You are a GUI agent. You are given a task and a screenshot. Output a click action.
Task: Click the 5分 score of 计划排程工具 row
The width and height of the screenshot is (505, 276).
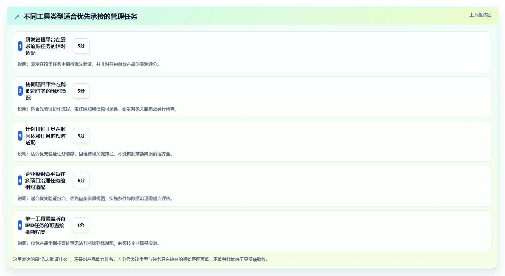point(81,136)
